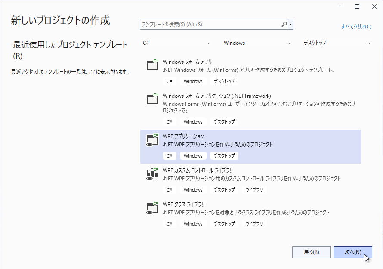Click the 戻る(B) button
Viewport: 383px width, 269px height.
tap(312, 252)
